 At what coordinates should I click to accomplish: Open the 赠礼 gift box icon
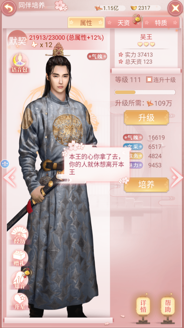[x=19, y=258]
